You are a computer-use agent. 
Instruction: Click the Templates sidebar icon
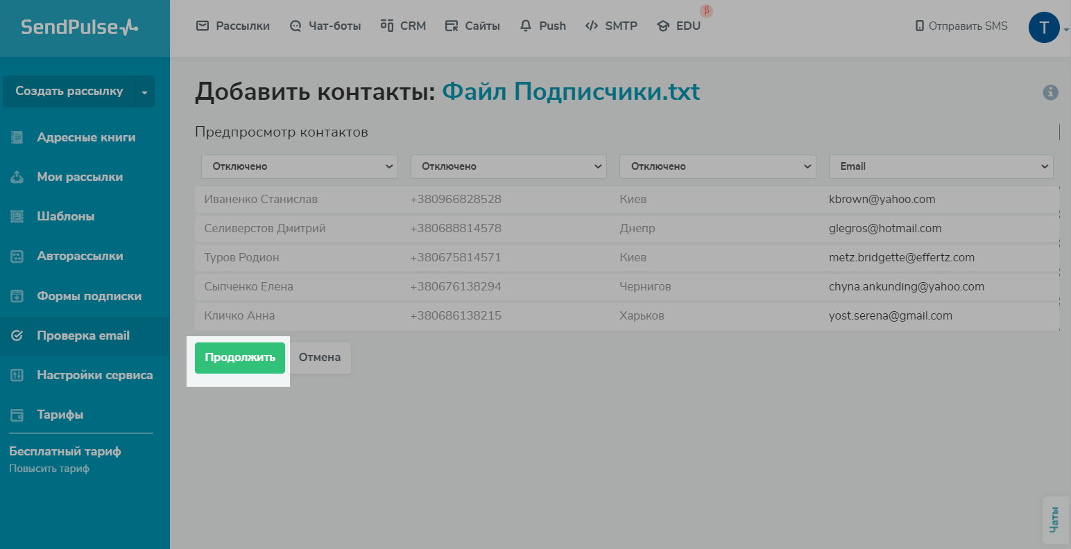tap(17, 216)
